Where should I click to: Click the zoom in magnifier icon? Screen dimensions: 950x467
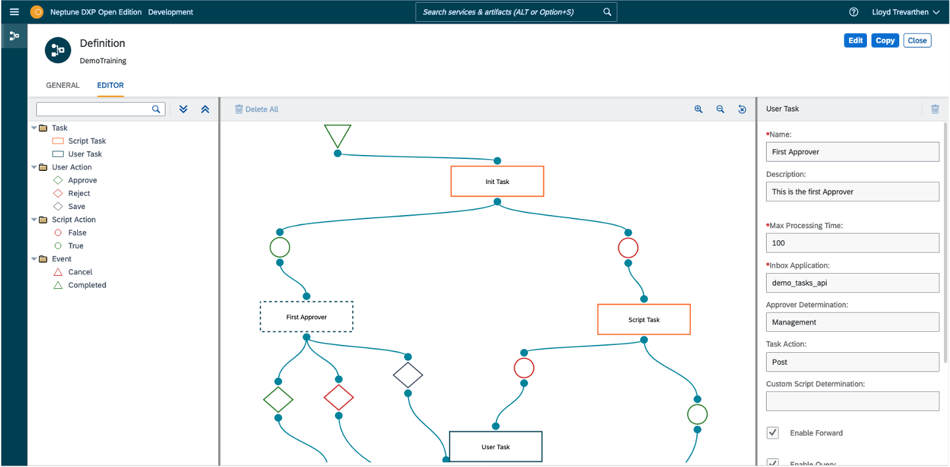[698, 109]
